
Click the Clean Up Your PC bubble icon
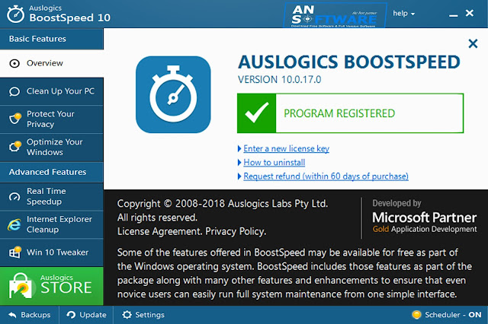[x=14, y=92]
